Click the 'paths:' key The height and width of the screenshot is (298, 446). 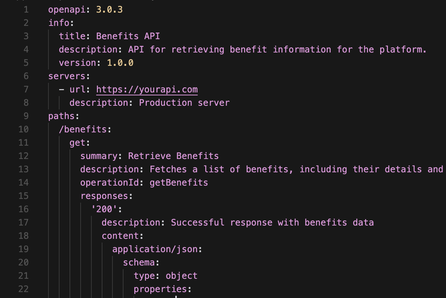[64, 116]
